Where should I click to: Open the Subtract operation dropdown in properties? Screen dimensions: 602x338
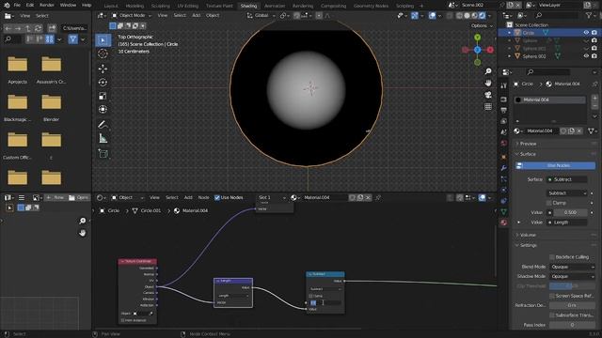[x=566, y=193]
